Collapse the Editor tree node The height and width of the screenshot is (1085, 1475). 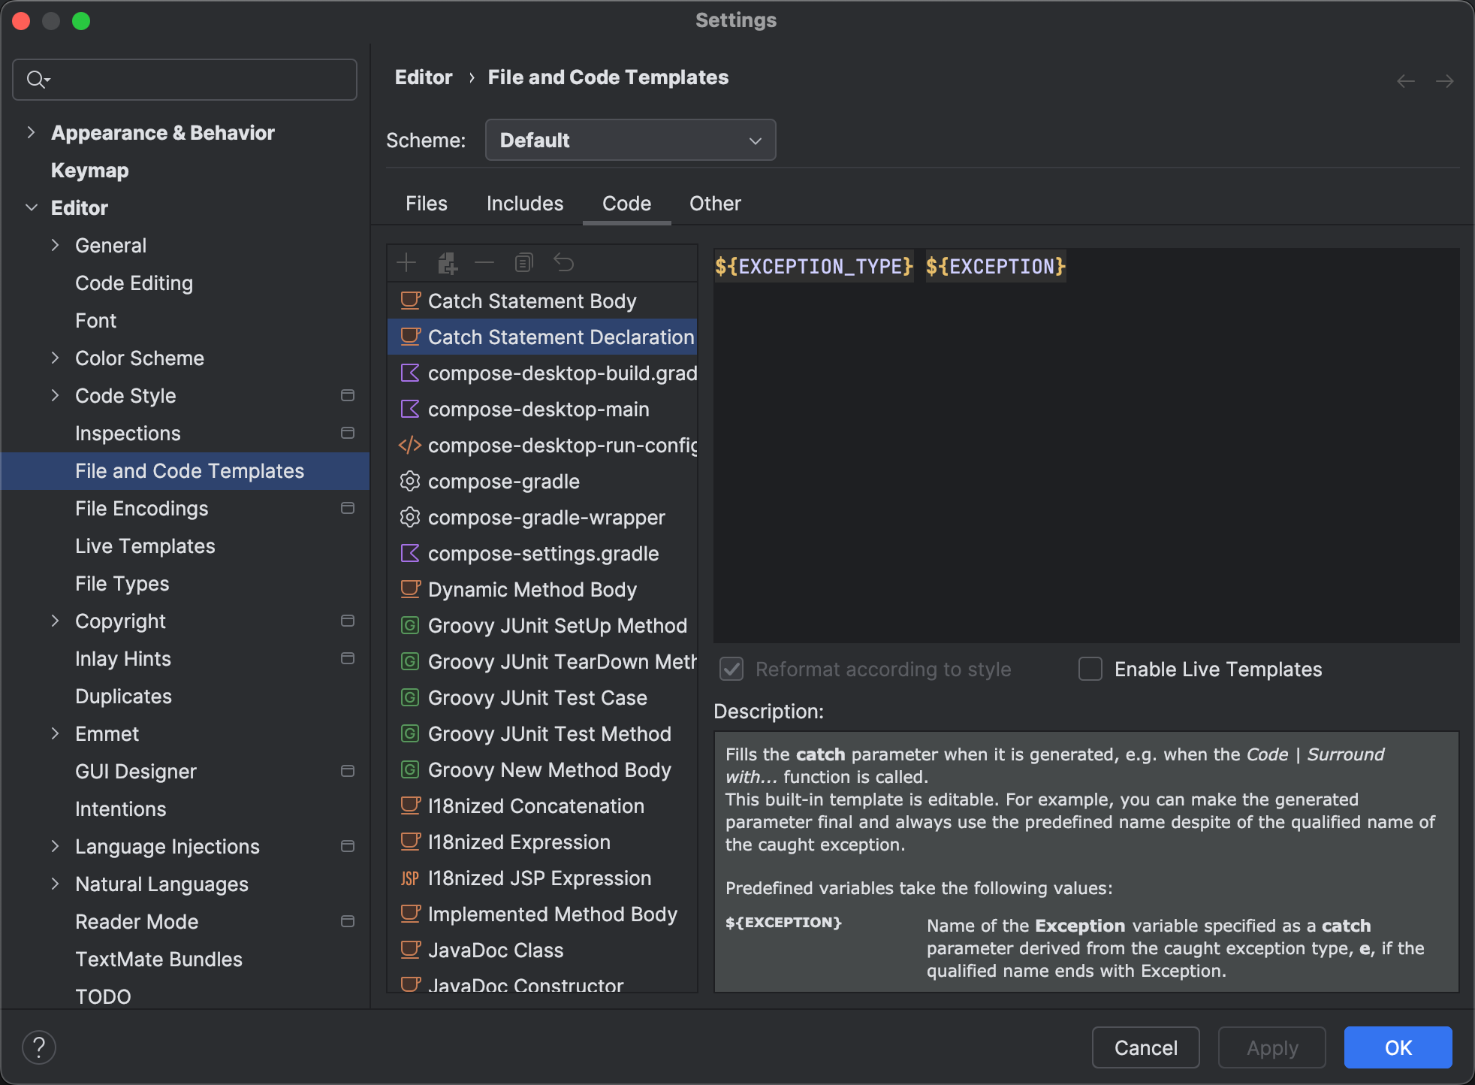(31, 208)
